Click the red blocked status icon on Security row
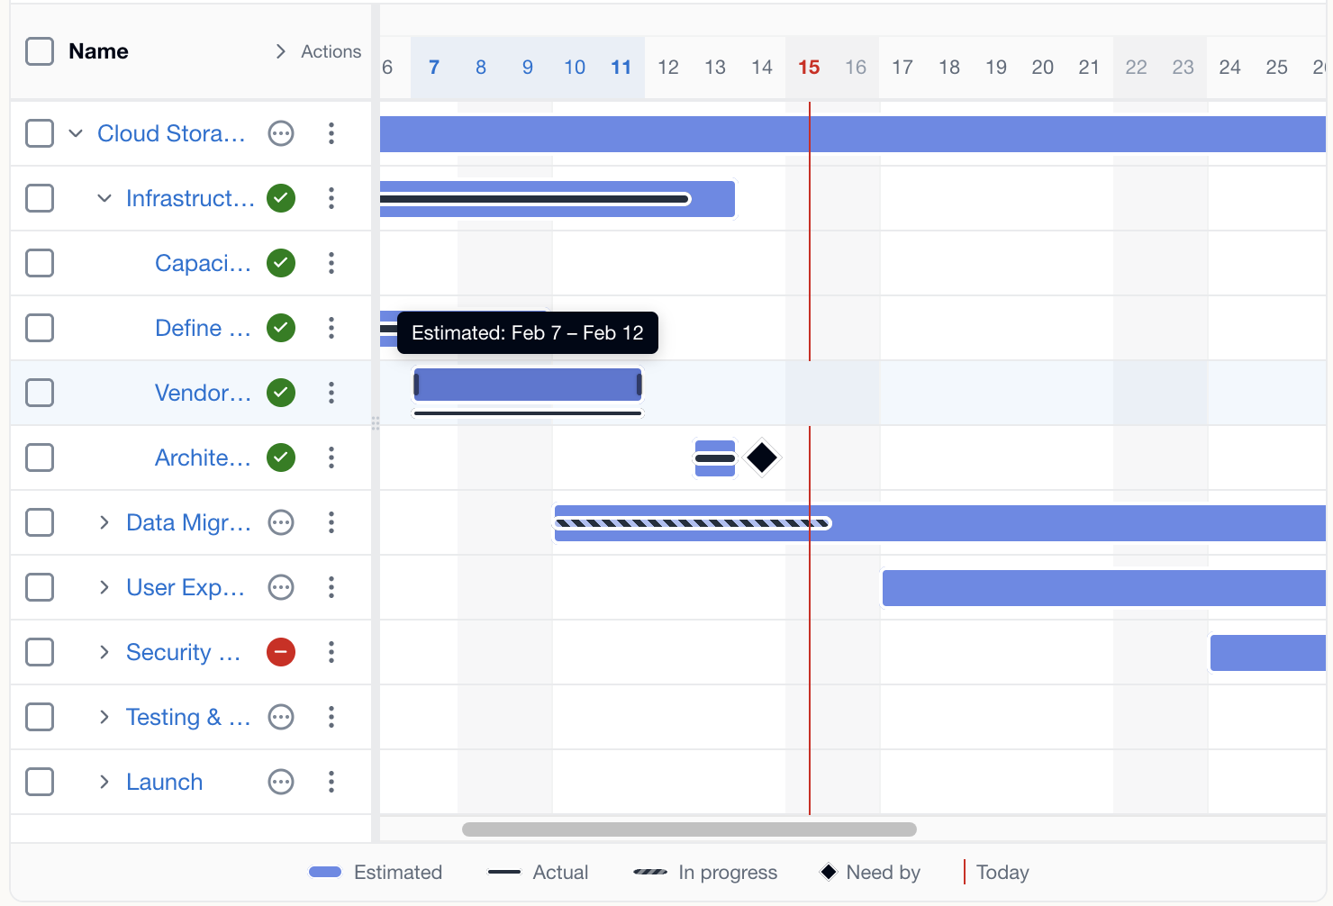1333x906 pixels. pyautogui.click(x=280, y=652)
